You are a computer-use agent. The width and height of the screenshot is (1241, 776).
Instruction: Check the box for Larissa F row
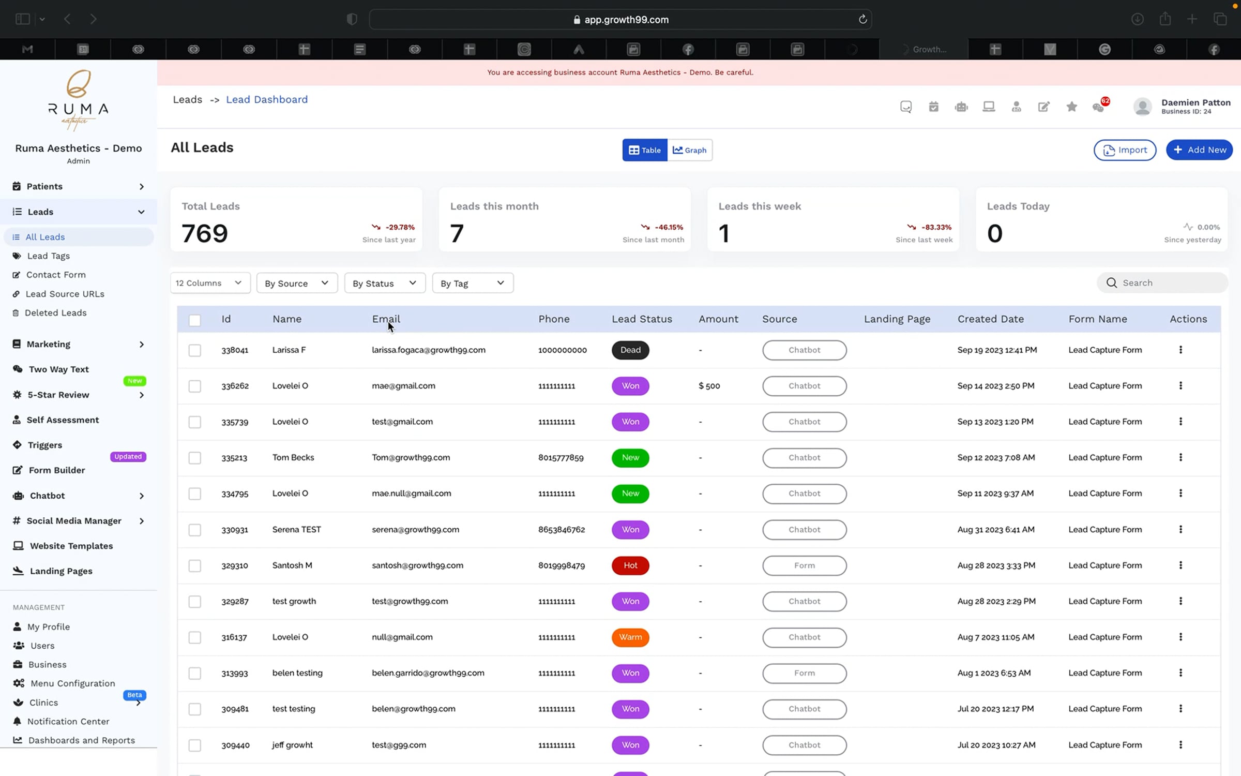[195, 351]
